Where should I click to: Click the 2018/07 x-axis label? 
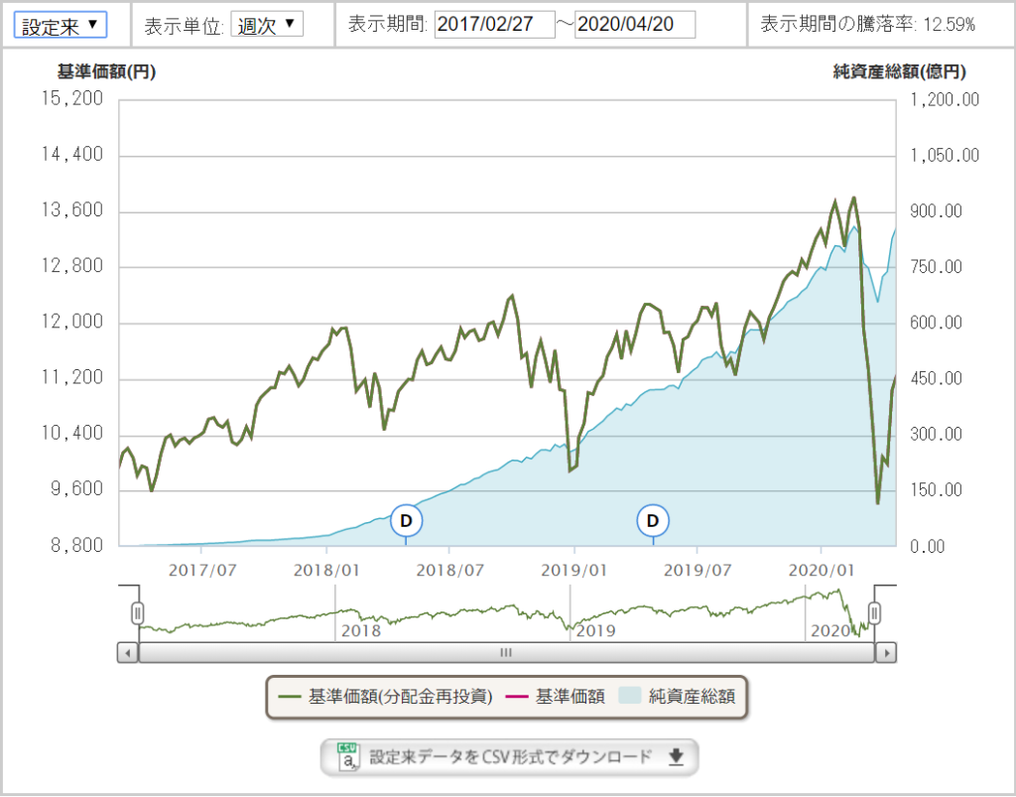(x=449, y=571)
